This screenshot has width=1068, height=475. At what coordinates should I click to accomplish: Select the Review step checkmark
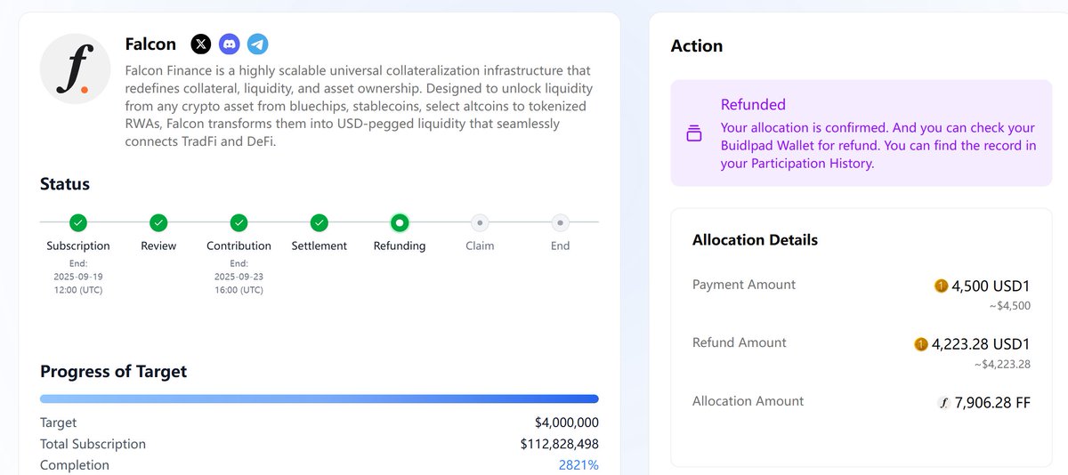tap(158, 222)
